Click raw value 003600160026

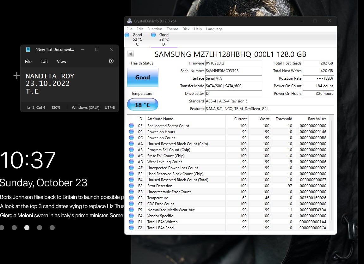(x=313, y=198)
